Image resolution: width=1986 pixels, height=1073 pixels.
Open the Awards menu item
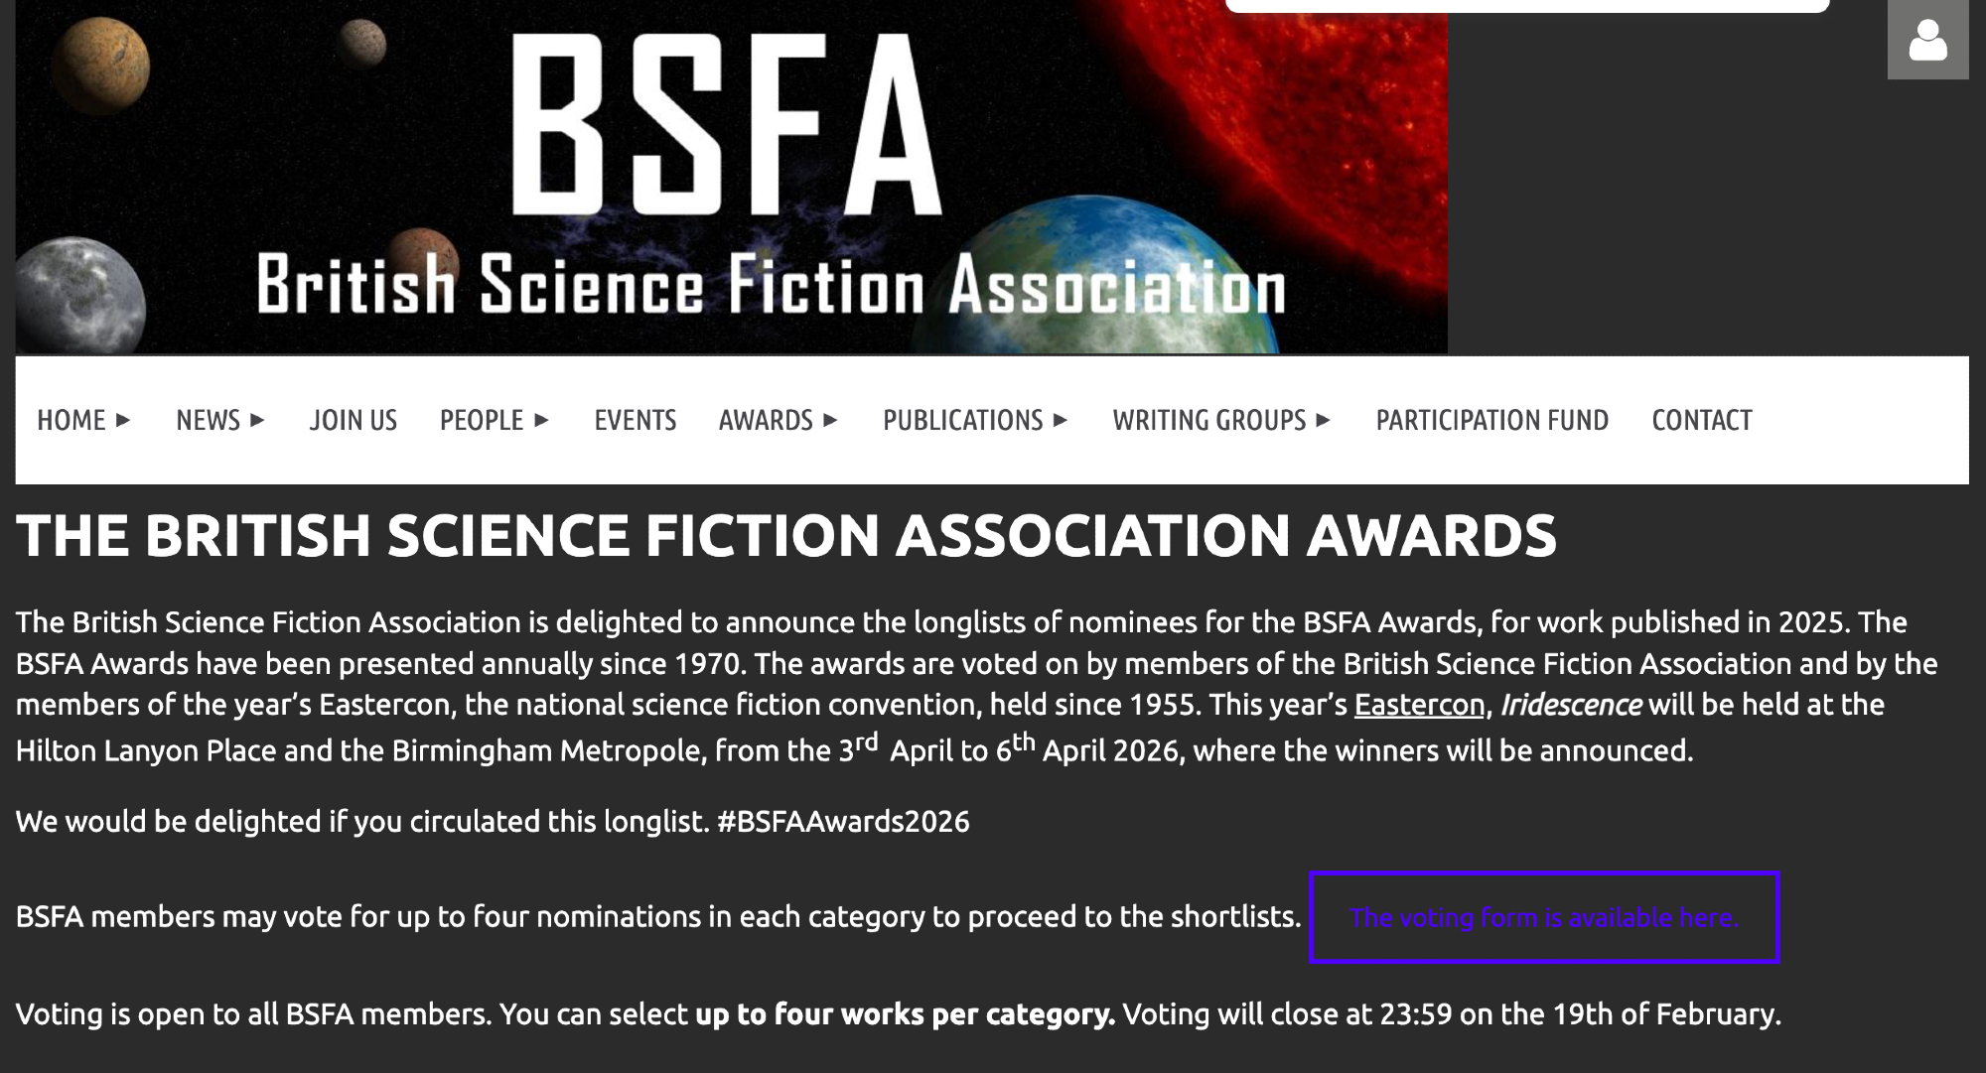point(766,421)
